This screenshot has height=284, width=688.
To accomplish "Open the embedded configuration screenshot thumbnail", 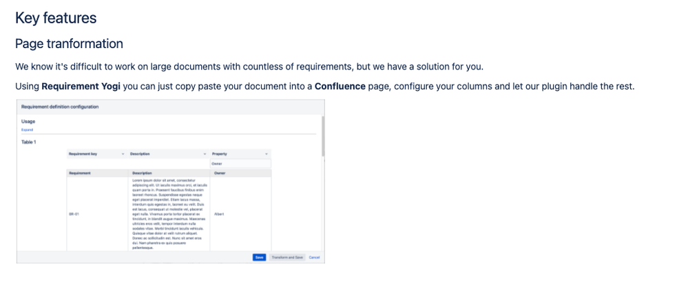I will 171,182.
